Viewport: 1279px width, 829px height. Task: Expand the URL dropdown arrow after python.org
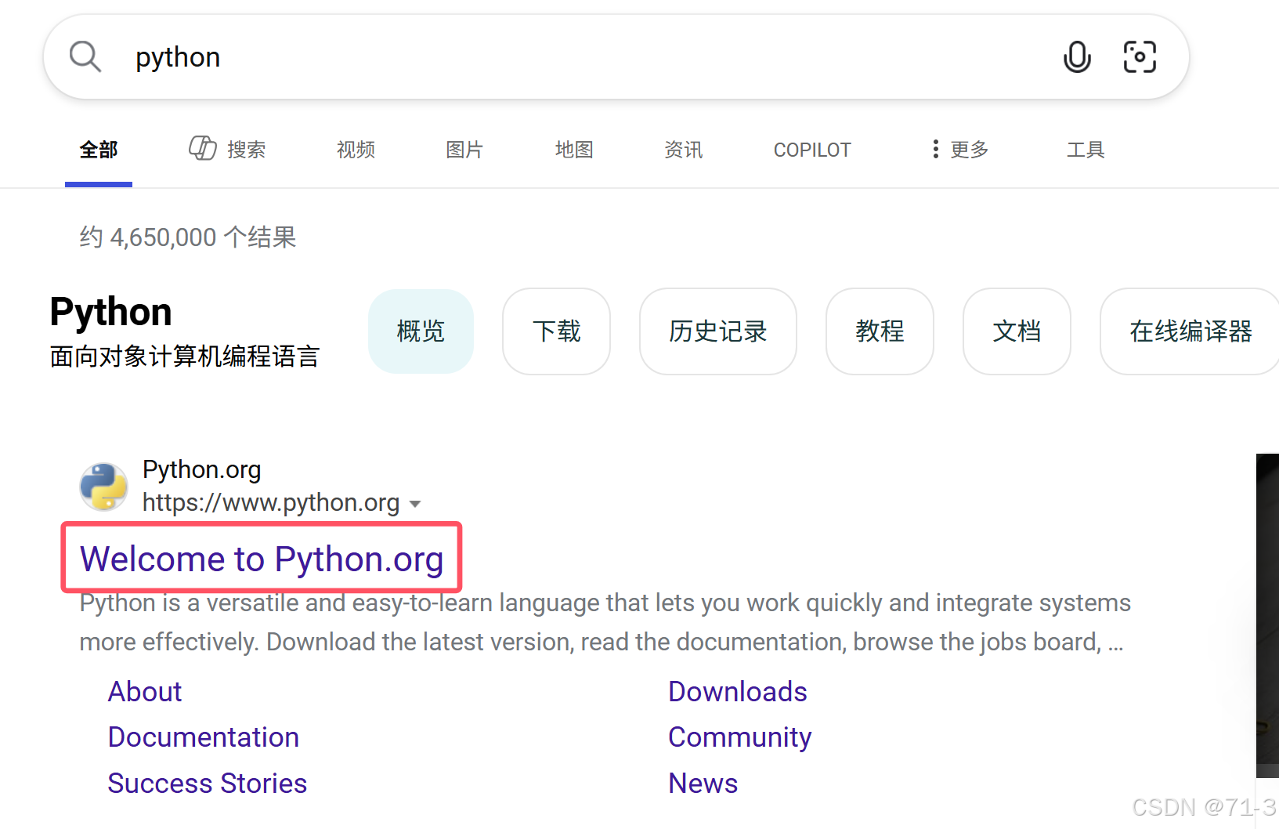click(x=415, y=503)
